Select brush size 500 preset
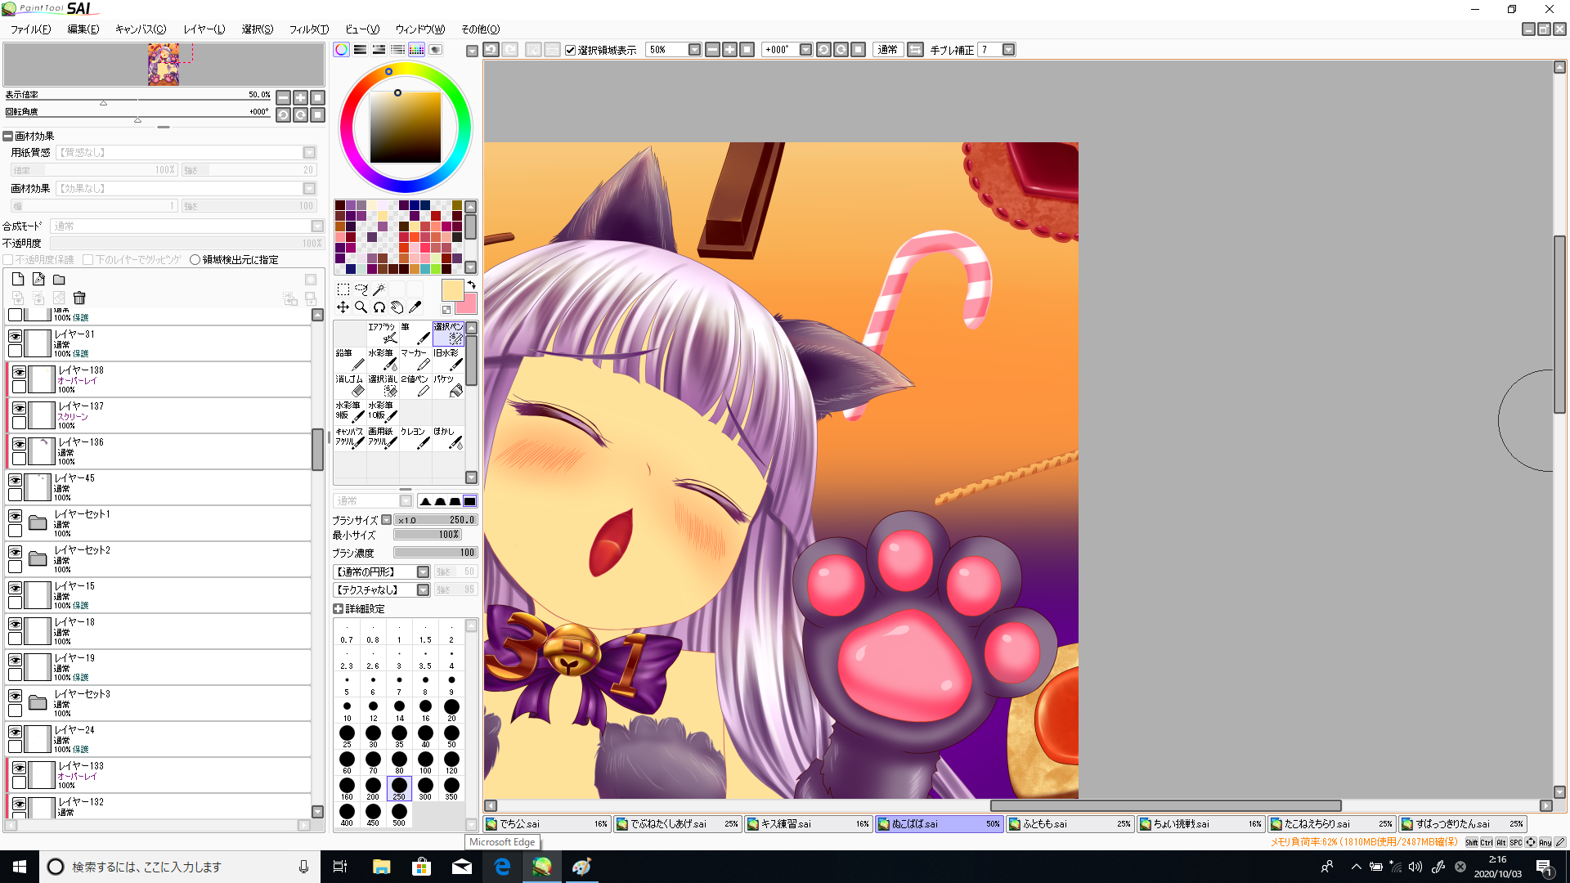The height and width of the screenshot is (883, 1570). (399, 815)
